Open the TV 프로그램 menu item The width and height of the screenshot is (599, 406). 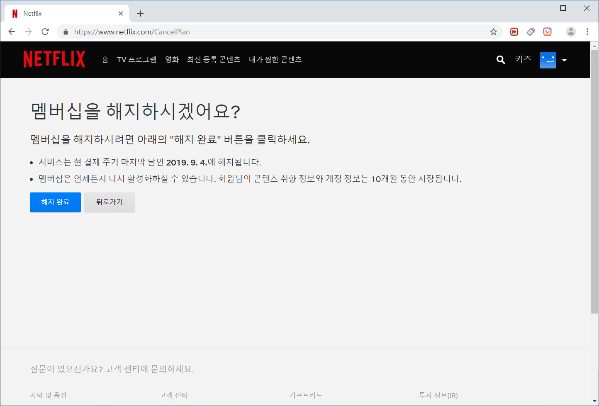137,60
